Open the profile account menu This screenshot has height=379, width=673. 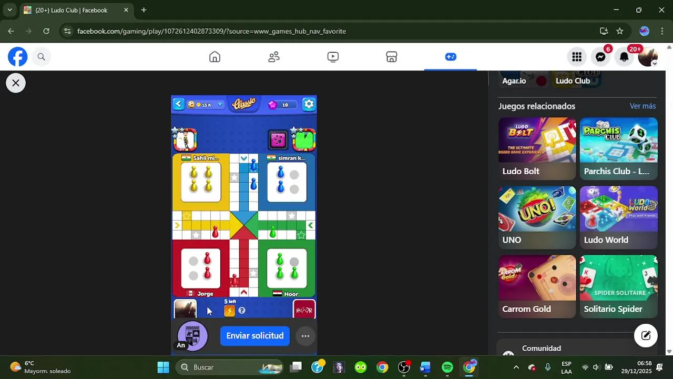tap(648, 57)
